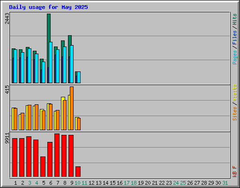Screen dimensions: 240x188
Task: Click the tallest red KB bar for day 7
Action: [57, 155]
